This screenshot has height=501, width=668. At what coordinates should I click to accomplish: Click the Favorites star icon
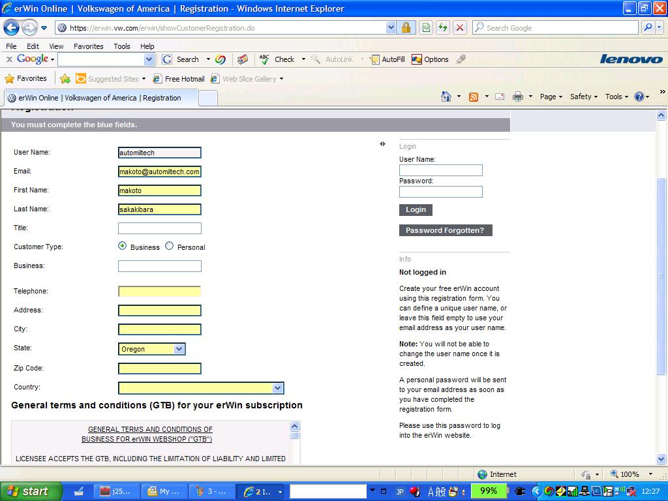click(9, 78)
